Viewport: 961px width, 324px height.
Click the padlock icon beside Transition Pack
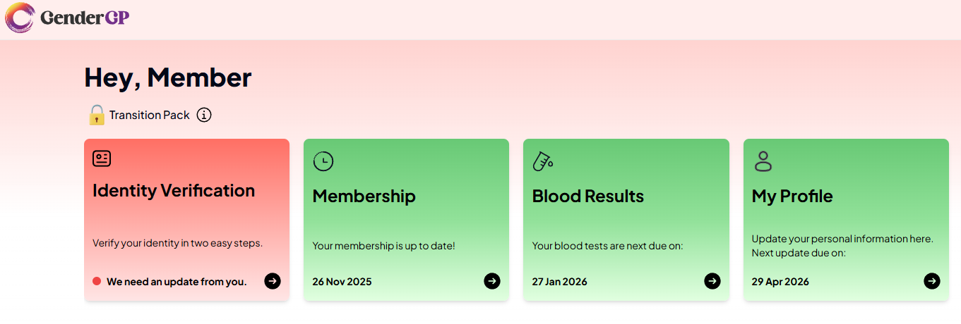[96, 115]
